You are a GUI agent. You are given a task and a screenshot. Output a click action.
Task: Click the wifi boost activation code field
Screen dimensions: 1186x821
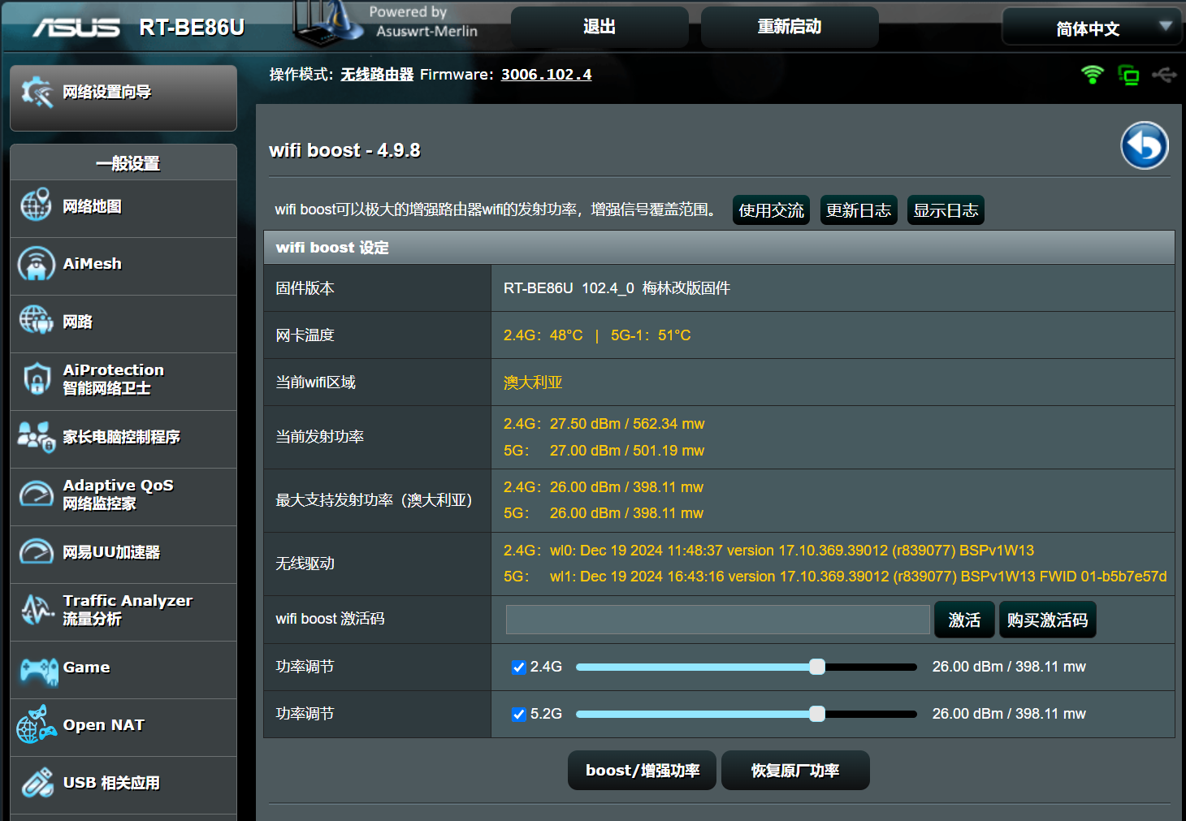coord(717,620)
